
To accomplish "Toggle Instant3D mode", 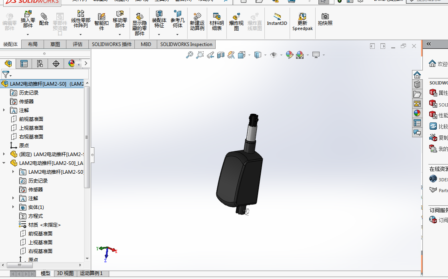I will (x=277, y=19).
